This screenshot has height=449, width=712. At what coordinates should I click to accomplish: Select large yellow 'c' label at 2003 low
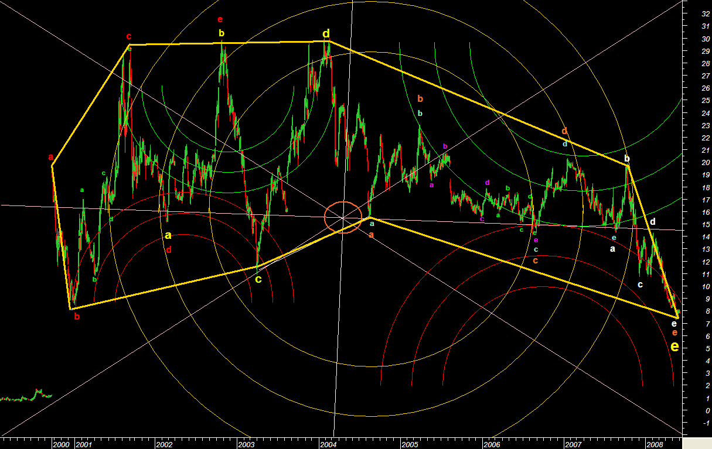point(258,279)
